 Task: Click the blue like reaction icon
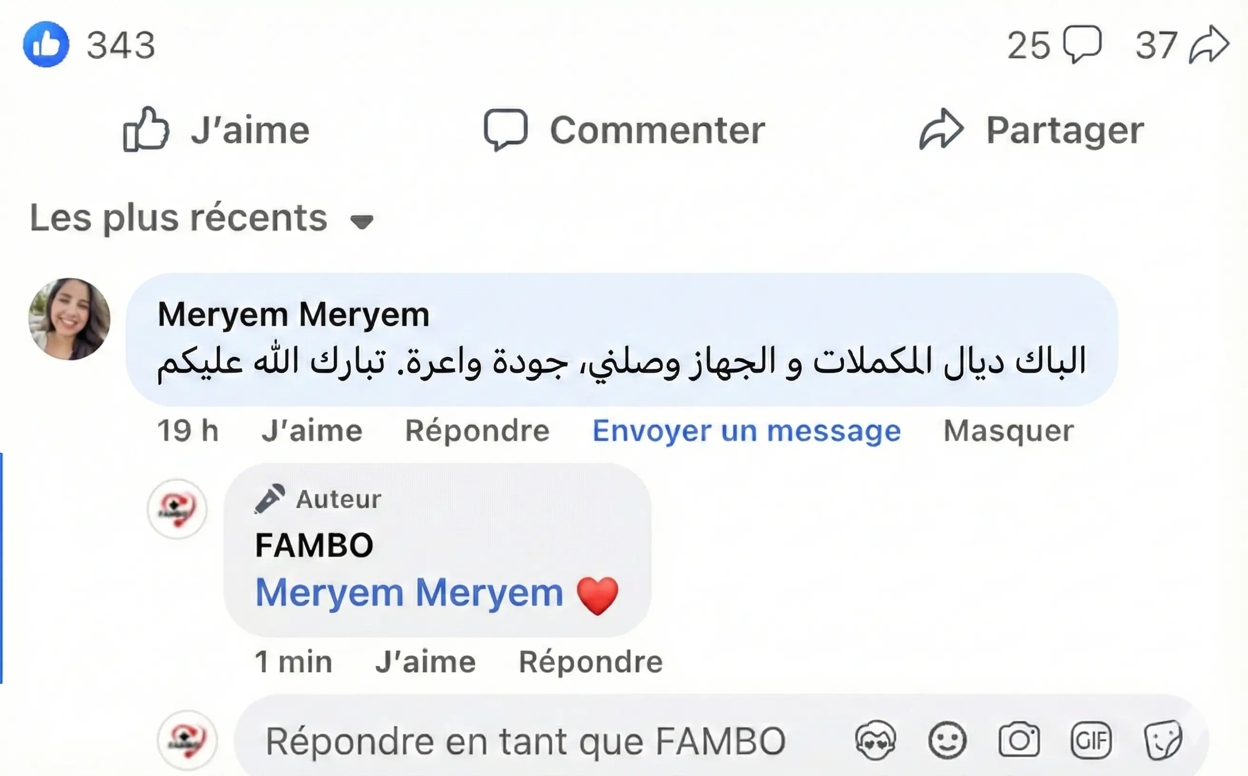(46, 44)
